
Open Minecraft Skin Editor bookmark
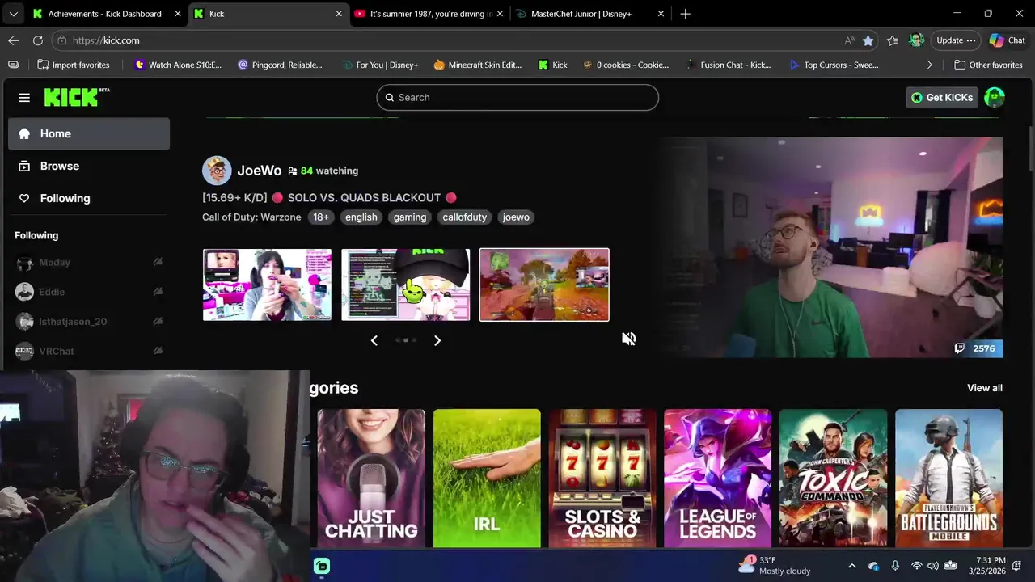point(478,65)
